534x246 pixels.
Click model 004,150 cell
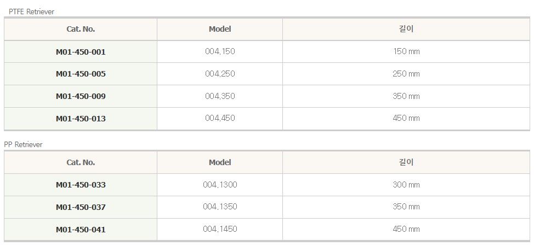pos(220,51)
